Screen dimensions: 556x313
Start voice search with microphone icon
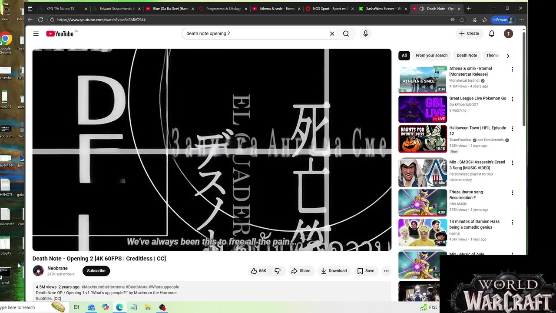[366, 33]
